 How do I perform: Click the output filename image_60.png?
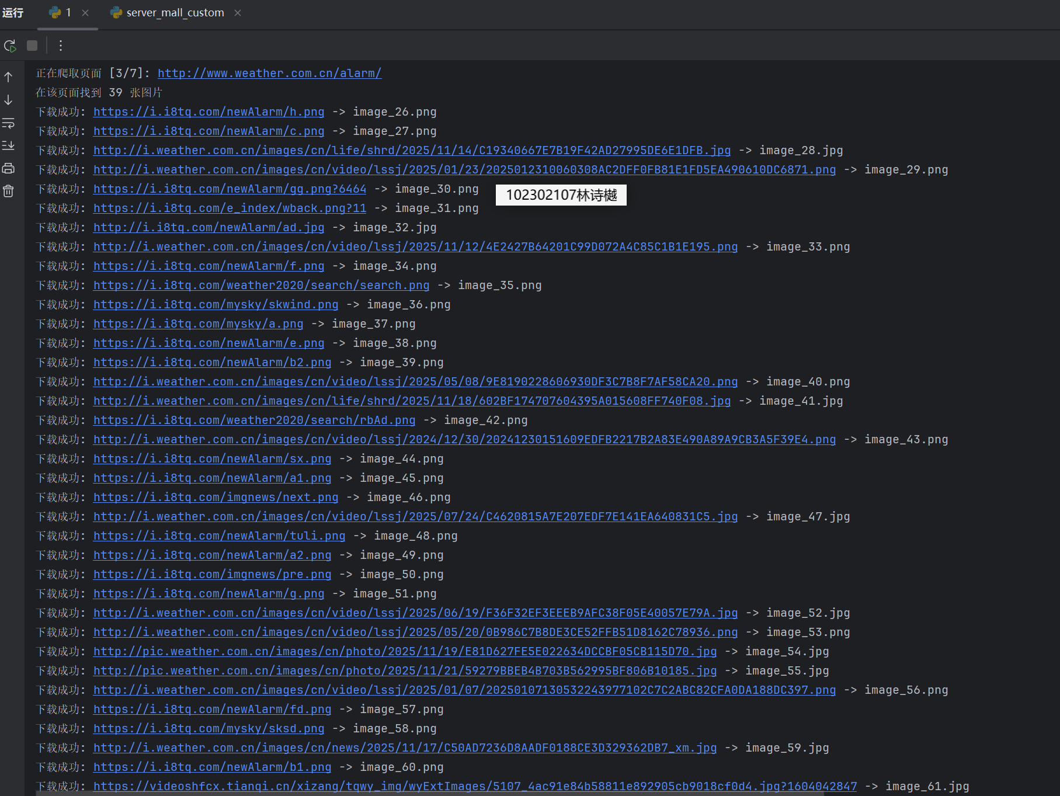pyautogui.click(x=402, y=767)
